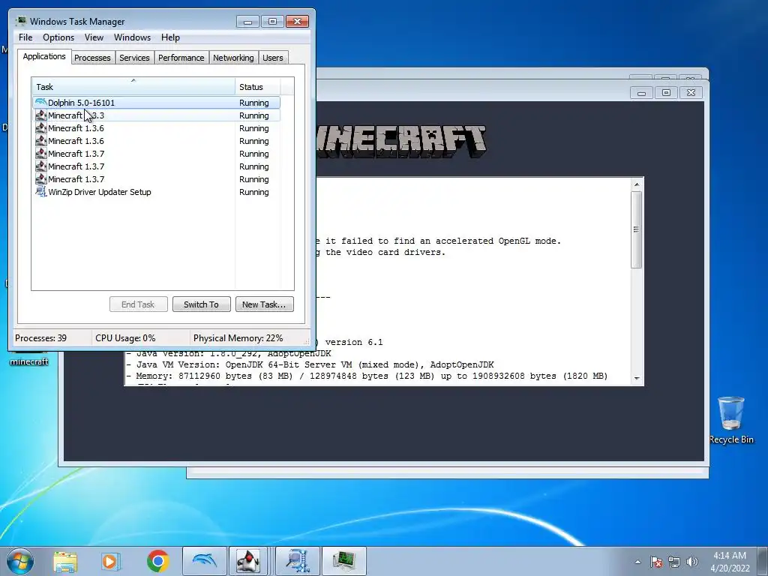Open Recycle Bin desktop icon

click(x=731, y=420)
